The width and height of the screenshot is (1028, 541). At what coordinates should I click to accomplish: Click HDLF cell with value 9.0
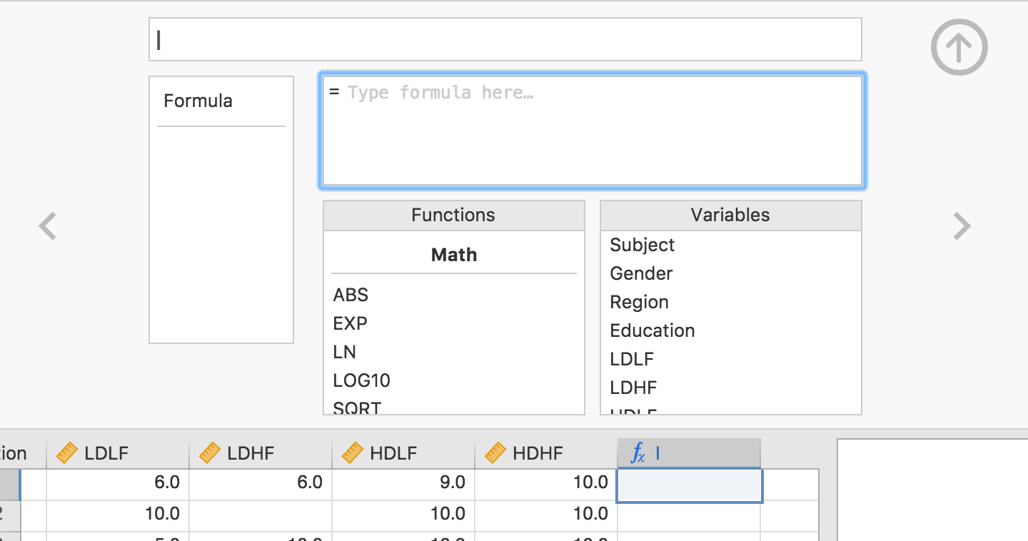coord(403,484)
